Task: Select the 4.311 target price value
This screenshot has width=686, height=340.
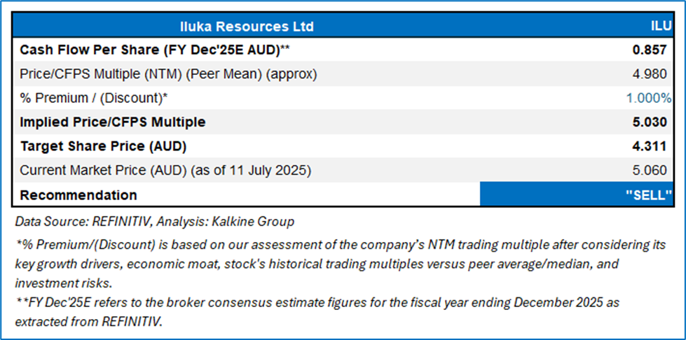Action: click(x=649, y=147)
